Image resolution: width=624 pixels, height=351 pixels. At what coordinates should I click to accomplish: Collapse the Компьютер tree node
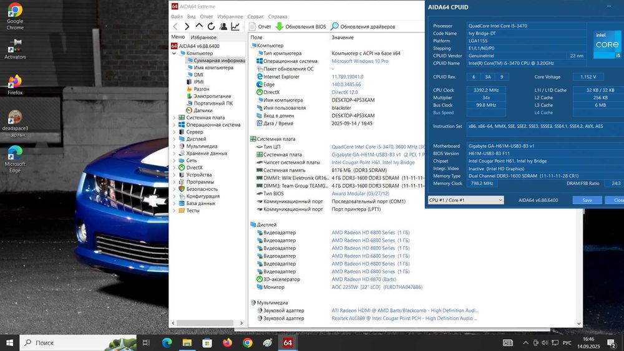pos(174,53)
